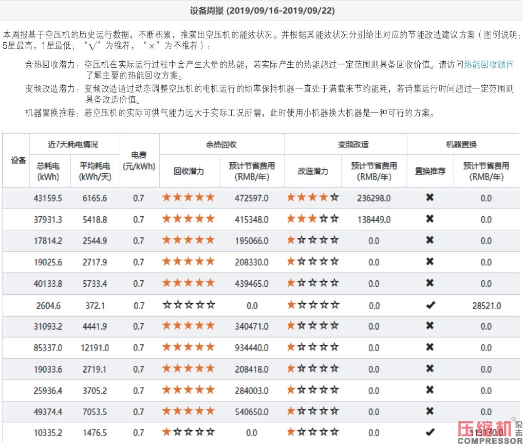
Task: Click the cross icon in row 25936.4
Action: (x=430, y=390)
